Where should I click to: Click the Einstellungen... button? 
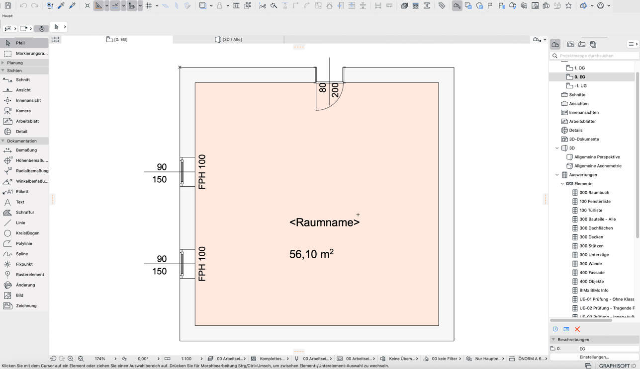point(594,357)
